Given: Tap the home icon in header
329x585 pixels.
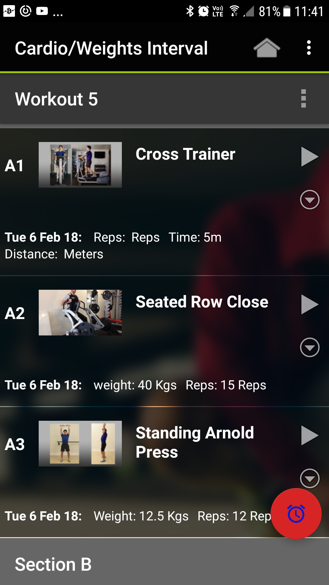Looking at the screenshot, I should 267,48.
